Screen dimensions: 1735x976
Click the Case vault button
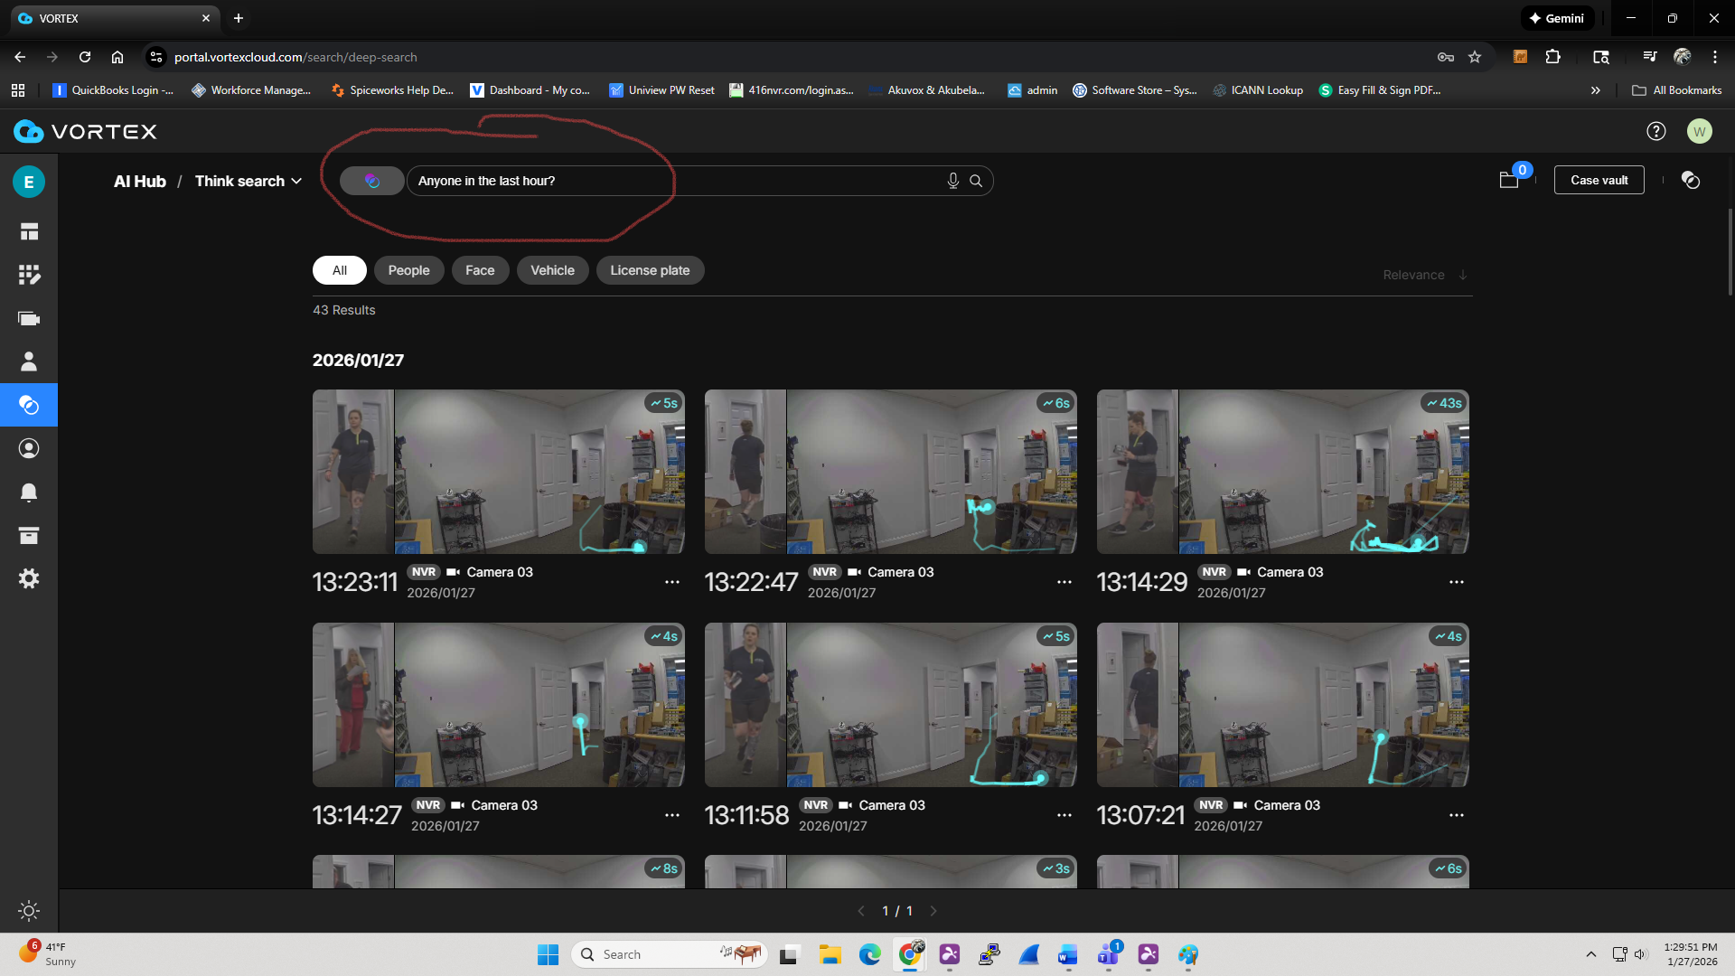(1599, 180)
